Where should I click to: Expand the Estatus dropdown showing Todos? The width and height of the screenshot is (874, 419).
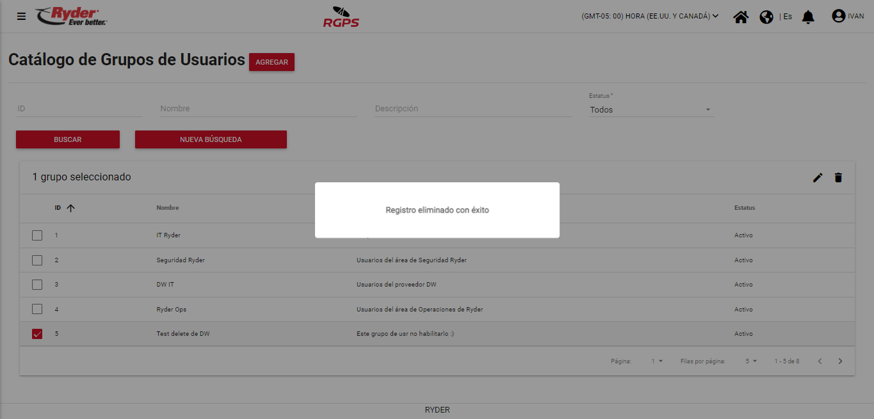tap(651, 110)
